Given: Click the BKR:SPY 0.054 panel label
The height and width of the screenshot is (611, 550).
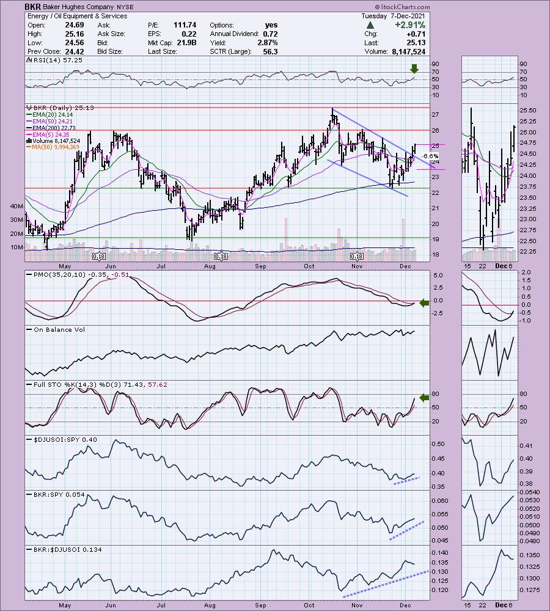Looking at the screenshot, I should (x=59, y=494).
